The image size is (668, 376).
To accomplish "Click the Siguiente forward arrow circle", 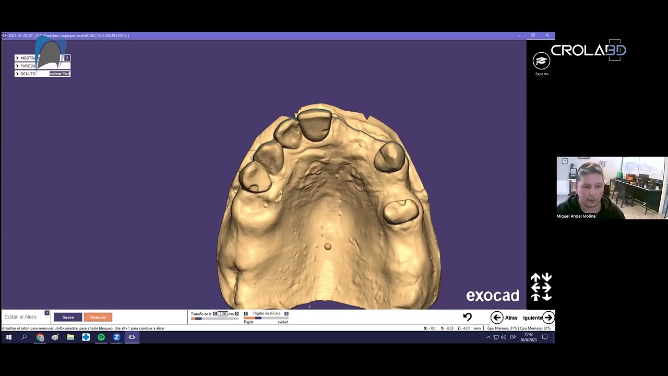I will click(x=548, y=318).
